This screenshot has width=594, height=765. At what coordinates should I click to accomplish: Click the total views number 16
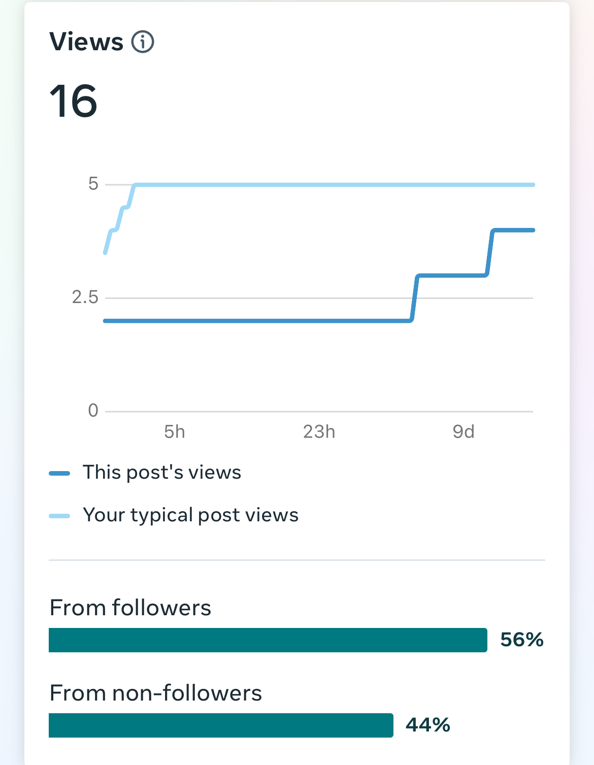click(73, 102)
